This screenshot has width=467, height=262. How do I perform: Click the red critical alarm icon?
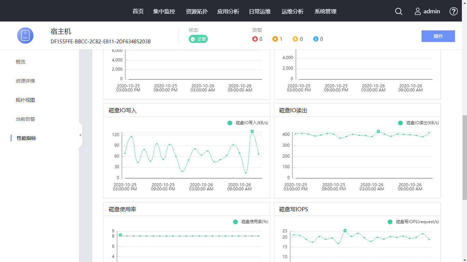pyautogui.click(x=255, y=39)
